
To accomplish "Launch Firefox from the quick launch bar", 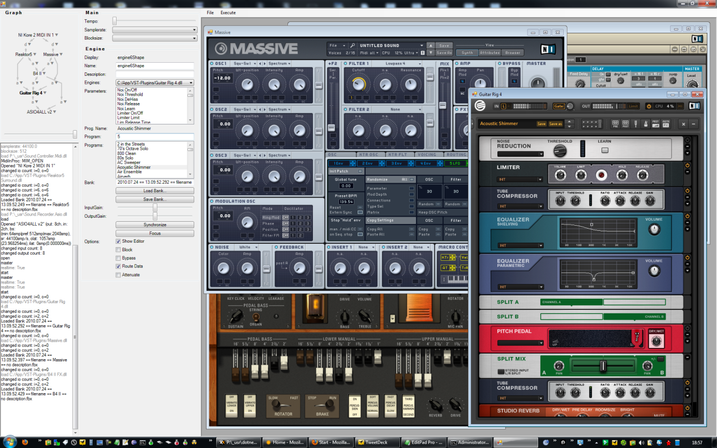I will tap(25, 442).
